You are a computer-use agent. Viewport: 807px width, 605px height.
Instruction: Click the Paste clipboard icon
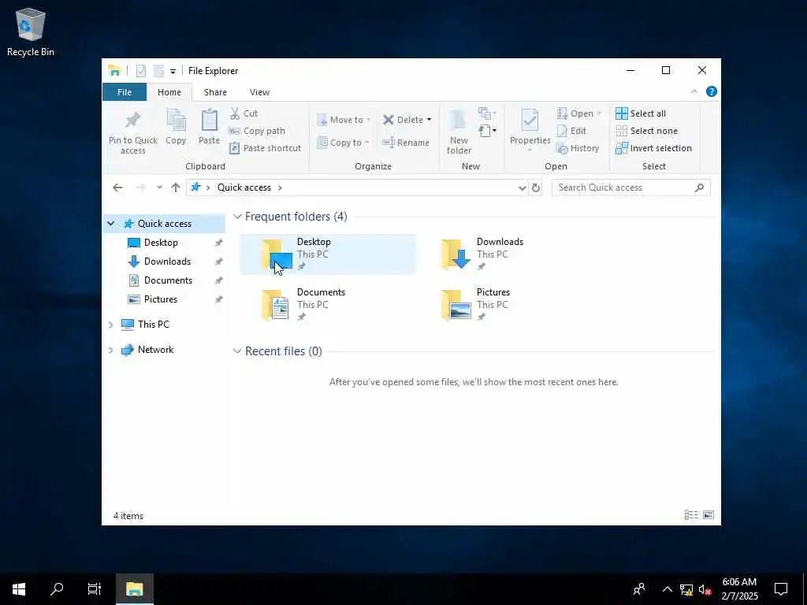tap(209, 120)
